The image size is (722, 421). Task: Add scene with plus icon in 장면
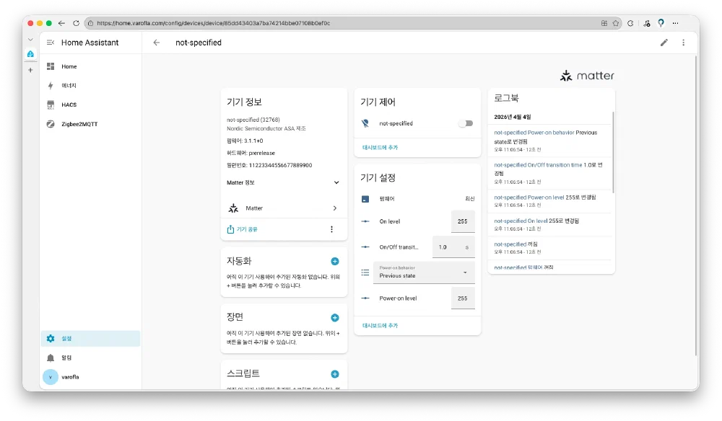[334, 317]
